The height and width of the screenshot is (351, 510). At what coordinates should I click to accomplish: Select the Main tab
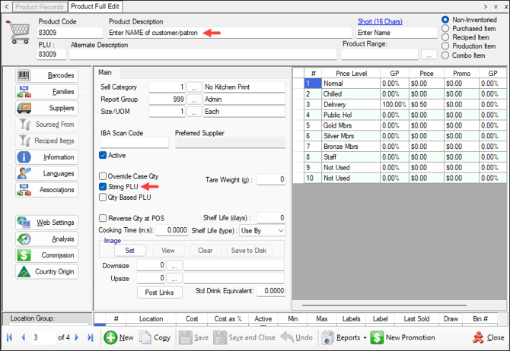click(x=105, y=72)
